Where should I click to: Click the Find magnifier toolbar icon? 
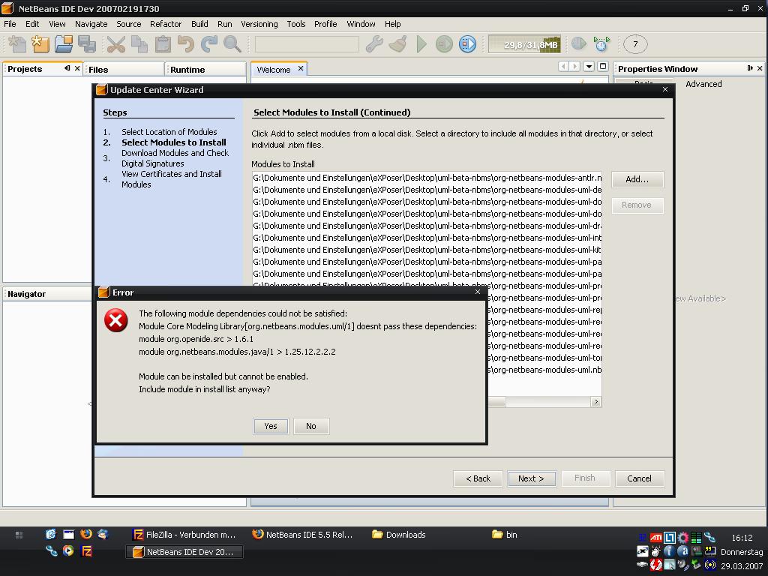pyautogui.click(x=232, y=44)
